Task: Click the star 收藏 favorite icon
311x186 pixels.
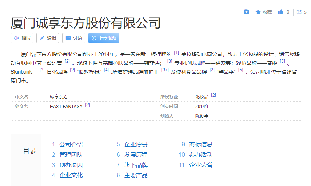Action: tap(258, 12)
